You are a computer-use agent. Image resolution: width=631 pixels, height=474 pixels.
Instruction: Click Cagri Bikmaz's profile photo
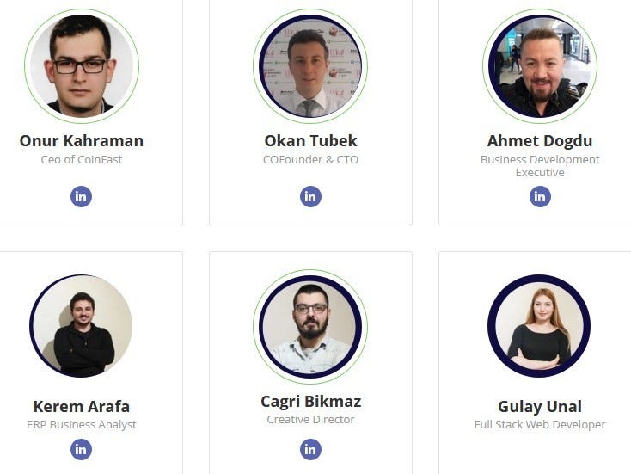tap(310, 327)
